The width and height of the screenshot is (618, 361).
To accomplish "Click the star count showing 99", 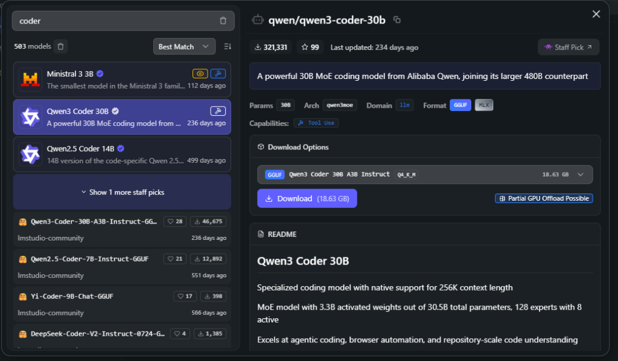I will 310,47.
